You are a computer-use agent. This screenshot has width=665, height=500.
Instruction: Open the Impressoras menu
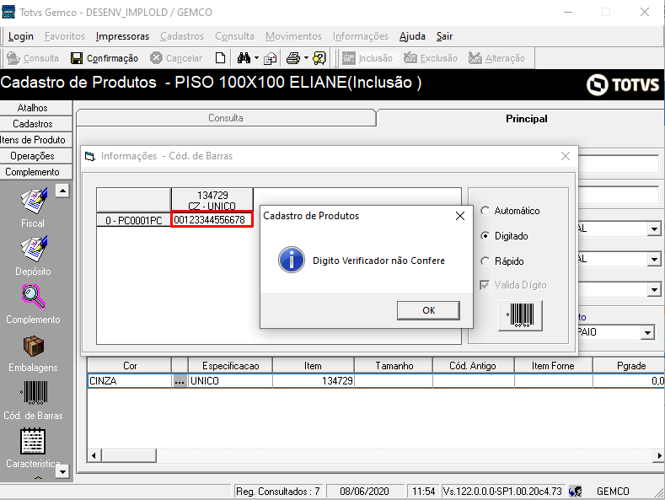click(122, 36)
